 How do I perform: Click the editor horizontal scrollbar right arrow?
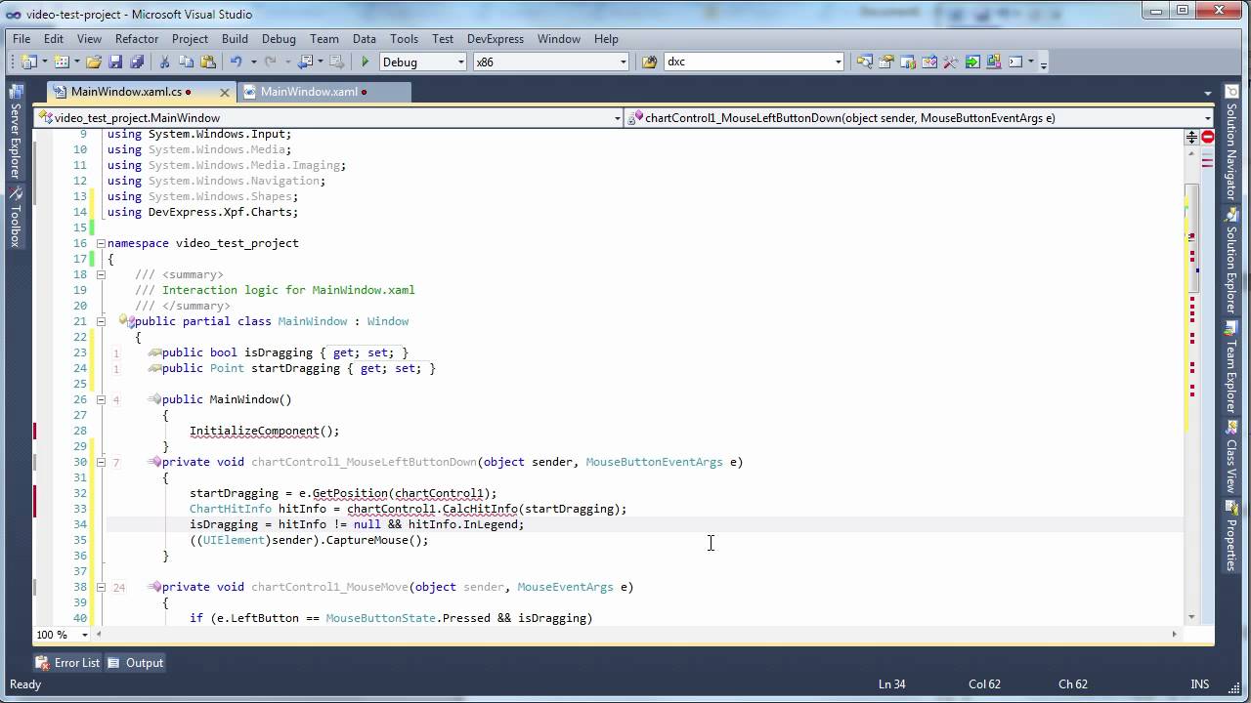coord(1175,634)
